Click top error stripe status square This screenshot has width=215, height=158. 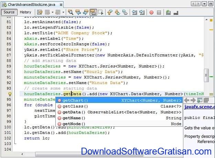click(x=211, y=20)
